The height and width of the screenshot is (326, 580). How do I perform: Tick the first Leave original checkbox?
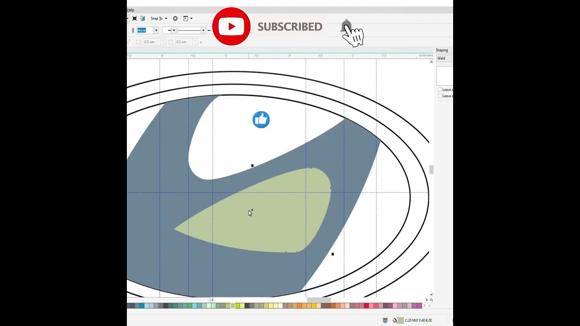point(440,90)
